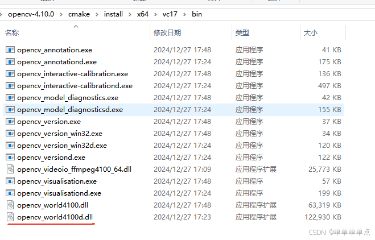Image resolution: width=375 pixels, height=240 pixels.
Task: Navigate to install folder in breadcrumb
Action: coord(113,14)
